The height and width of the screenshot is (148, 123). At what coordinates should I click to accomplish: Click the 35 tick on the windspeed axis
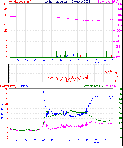click(x=6, y=20)
